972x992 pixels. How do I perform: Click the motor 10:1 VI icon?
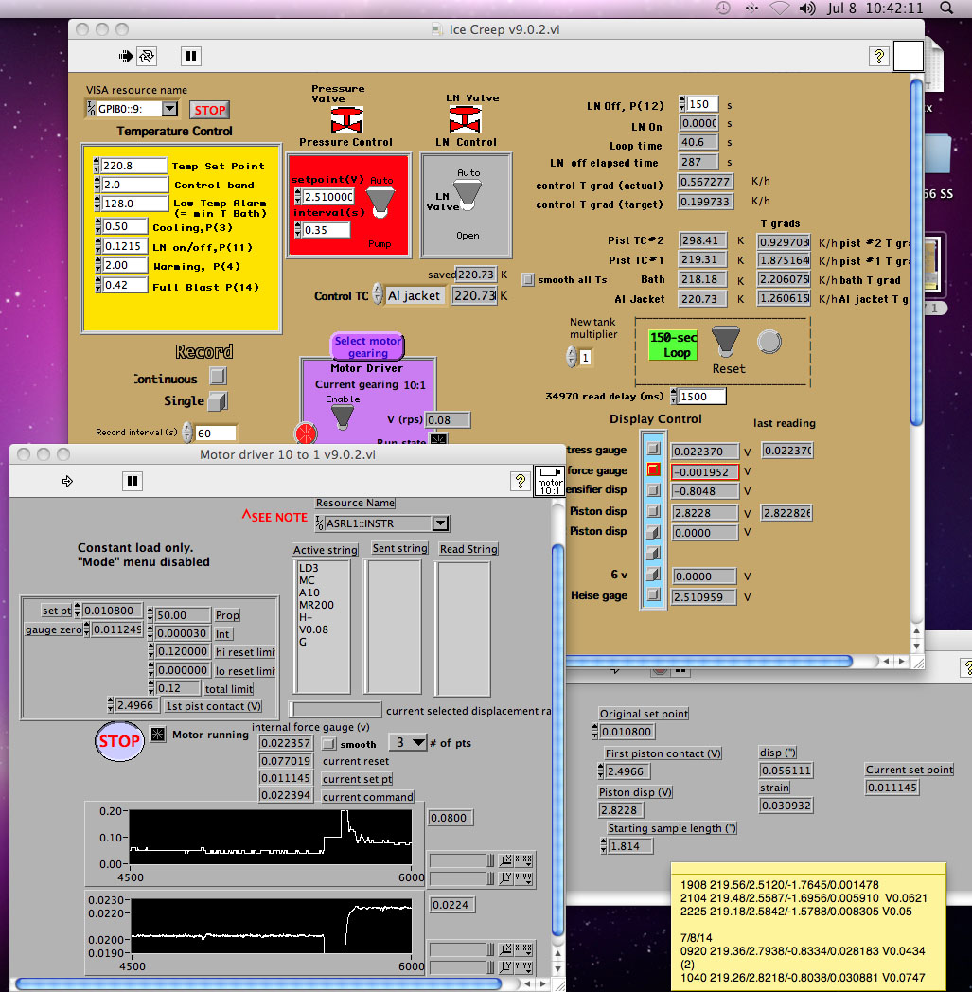[x=549, y=482]
